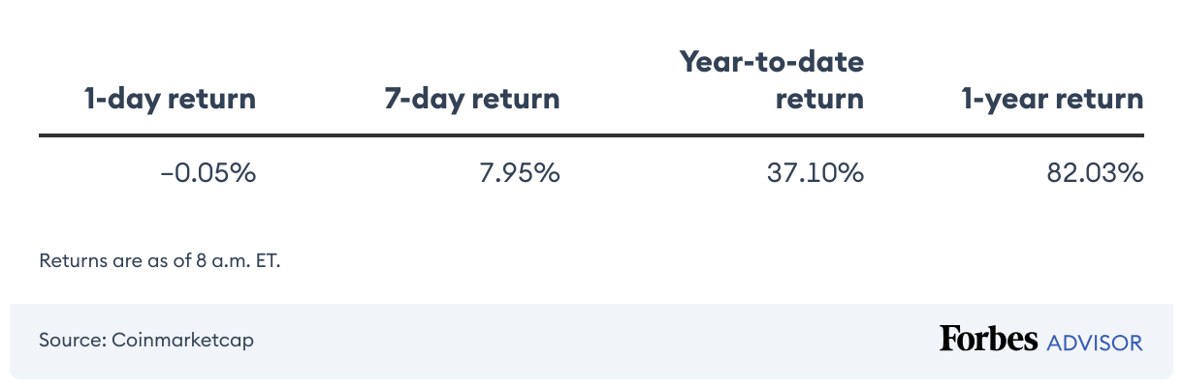
Task: Click the ADVISOR wordmark beside Forbes
Action: tap(1095, 342)
